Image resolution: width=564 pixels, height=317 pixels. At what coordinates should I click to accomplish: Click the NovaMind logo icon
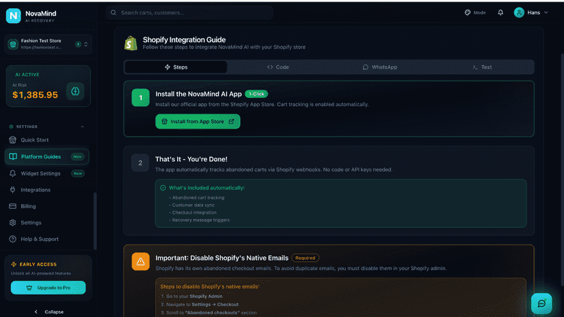(x=14, y=16)
